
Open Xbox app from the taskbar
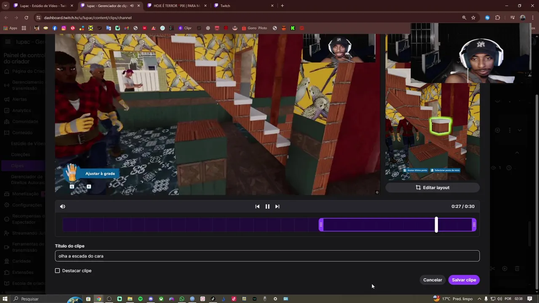coord(161,299)
